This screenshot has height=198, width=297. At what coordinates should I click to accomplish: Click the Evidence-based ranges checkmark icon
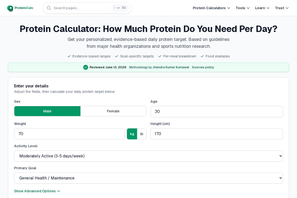[x=69, y=56]
